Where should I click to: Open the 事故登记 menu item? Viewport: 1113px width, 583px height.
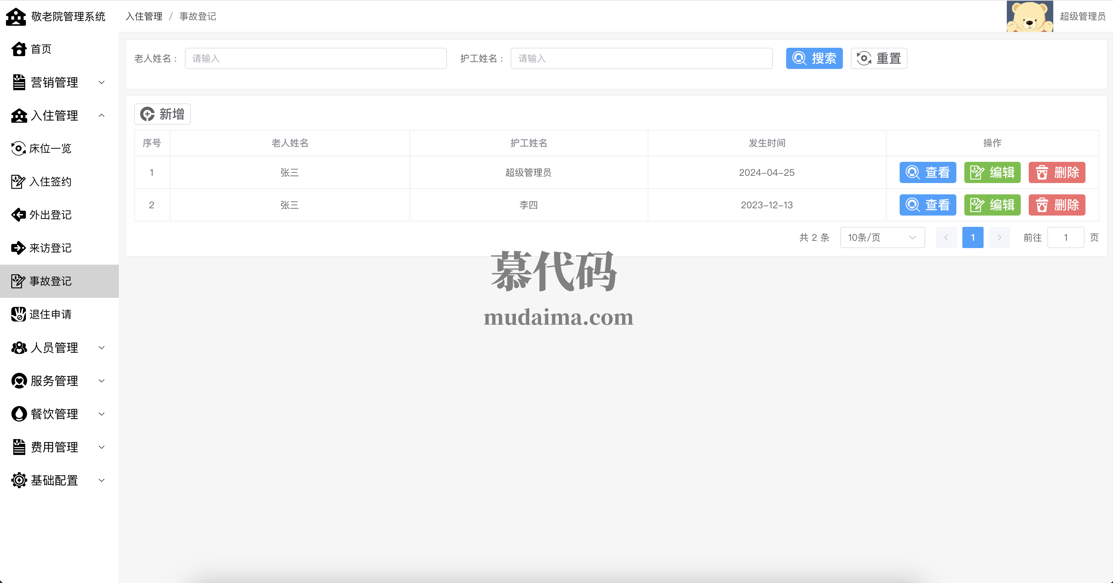click(x=50, y=281)
